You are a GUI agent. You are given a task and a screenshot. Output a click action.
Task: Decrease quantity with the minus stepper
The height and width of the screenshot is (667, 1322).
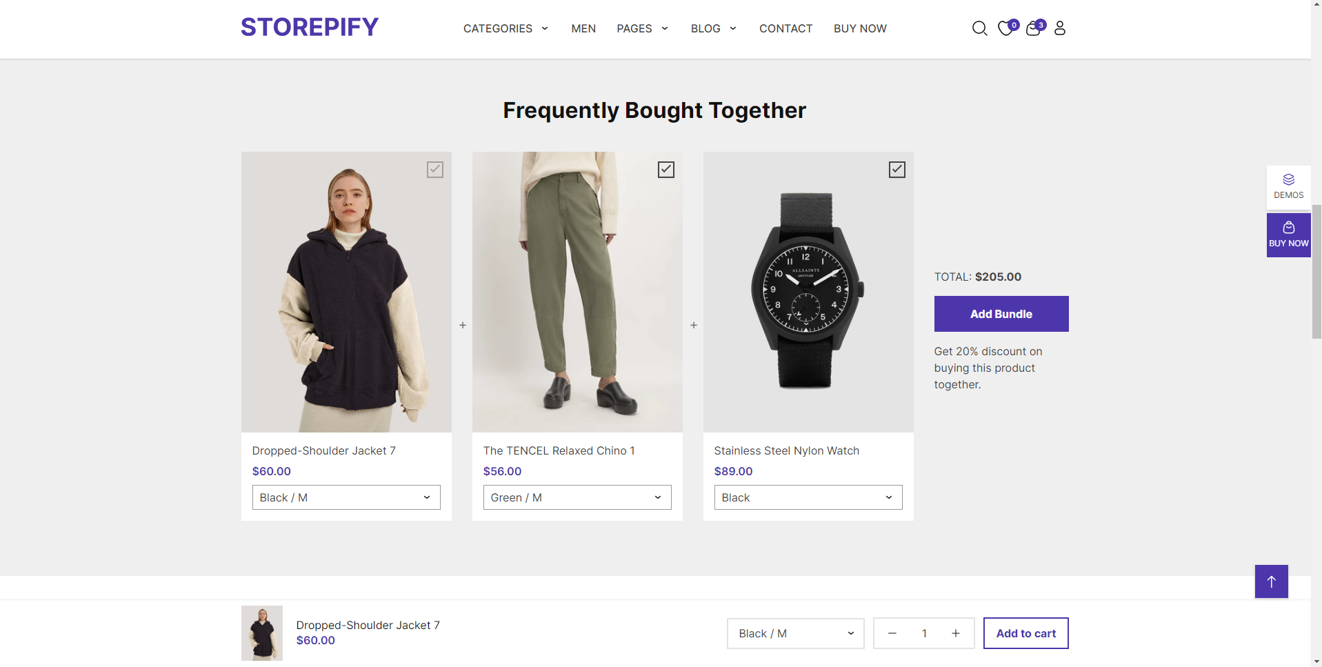(x=892, y=633)
